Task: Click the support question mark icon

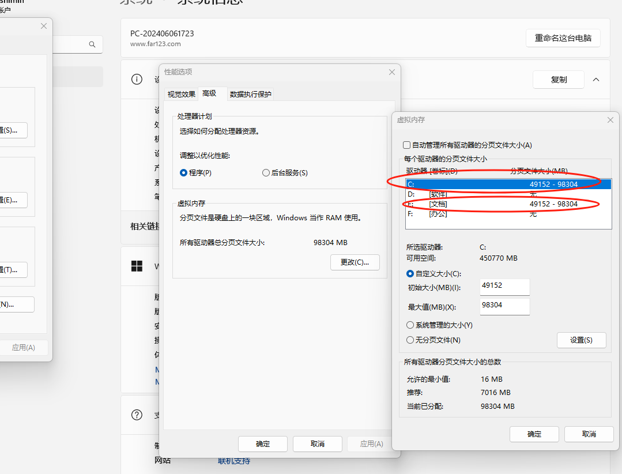Action: click(137, 415)
